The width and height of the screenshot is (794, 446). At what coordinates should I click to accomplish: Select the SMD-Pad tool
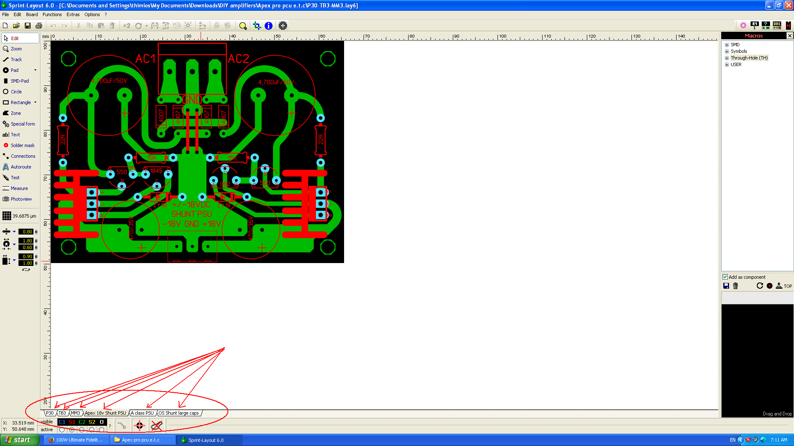(20, 81)
